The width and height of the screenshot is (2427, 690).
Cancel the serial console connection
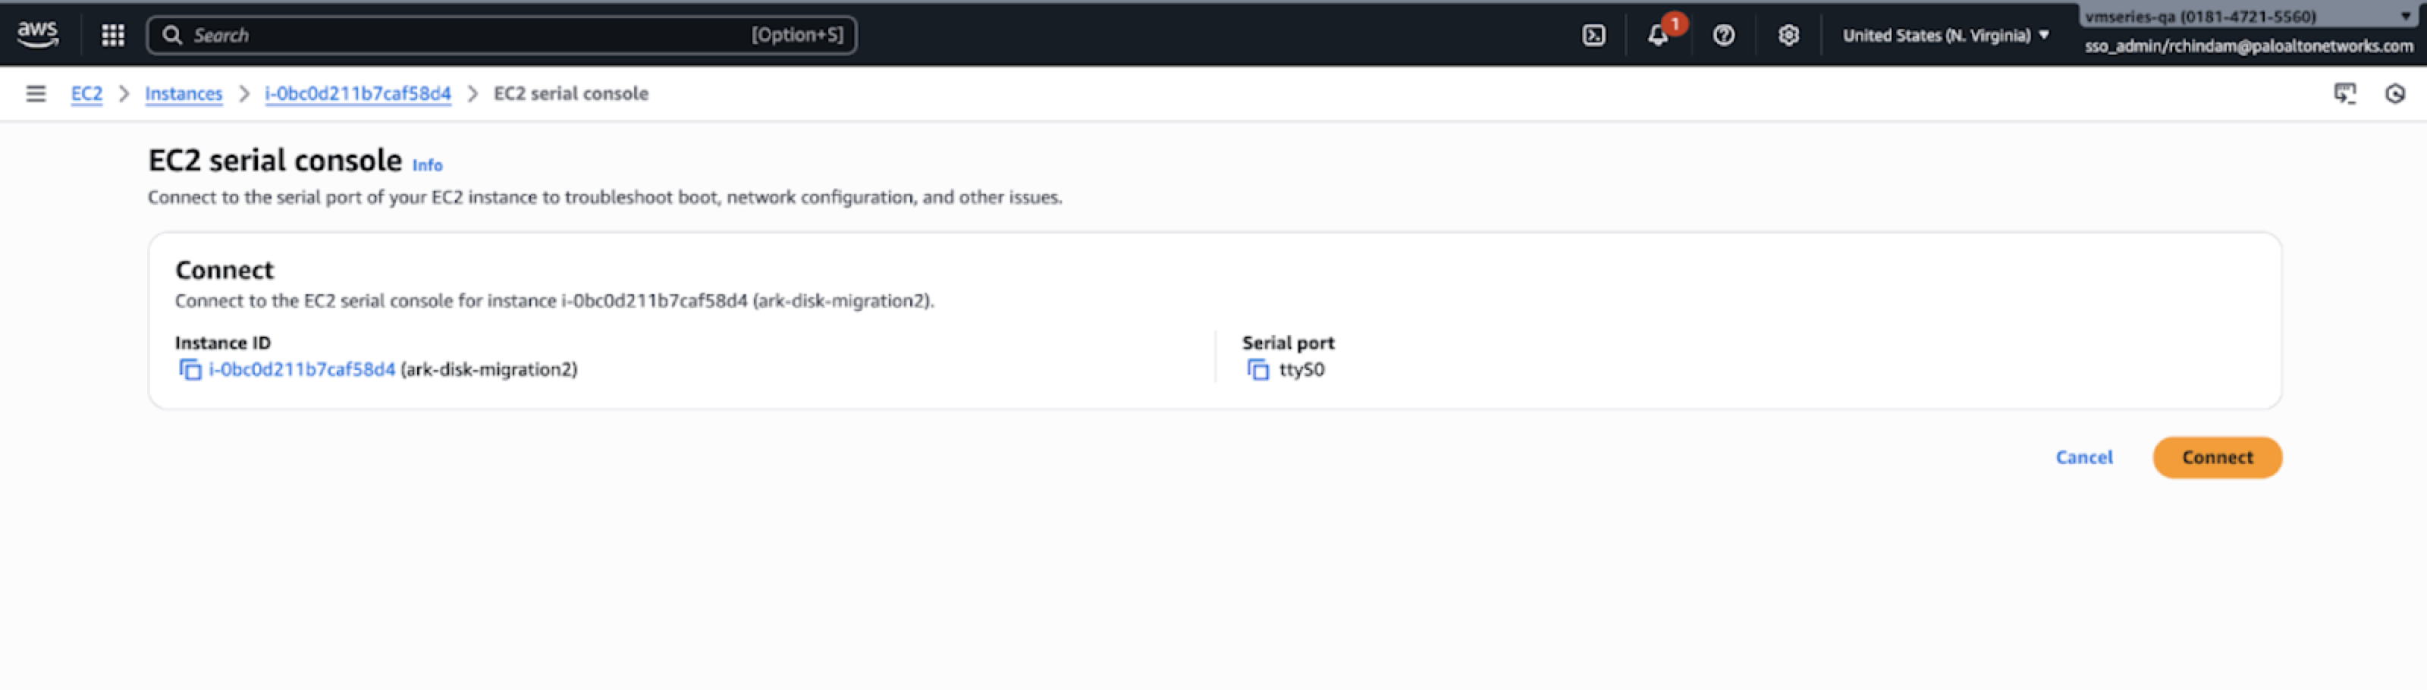tap(2083, 457)
